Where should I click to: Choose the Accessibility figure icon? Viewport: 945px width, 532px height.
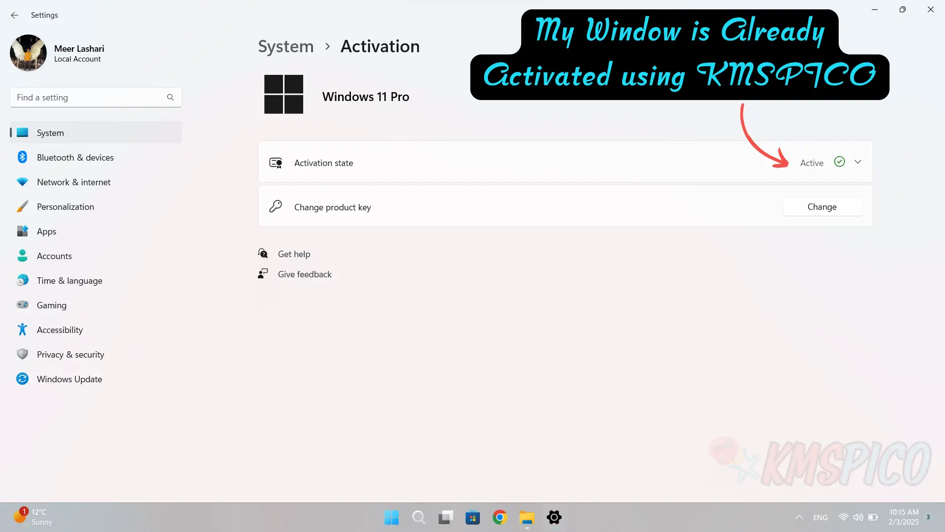tap(22, 330)
